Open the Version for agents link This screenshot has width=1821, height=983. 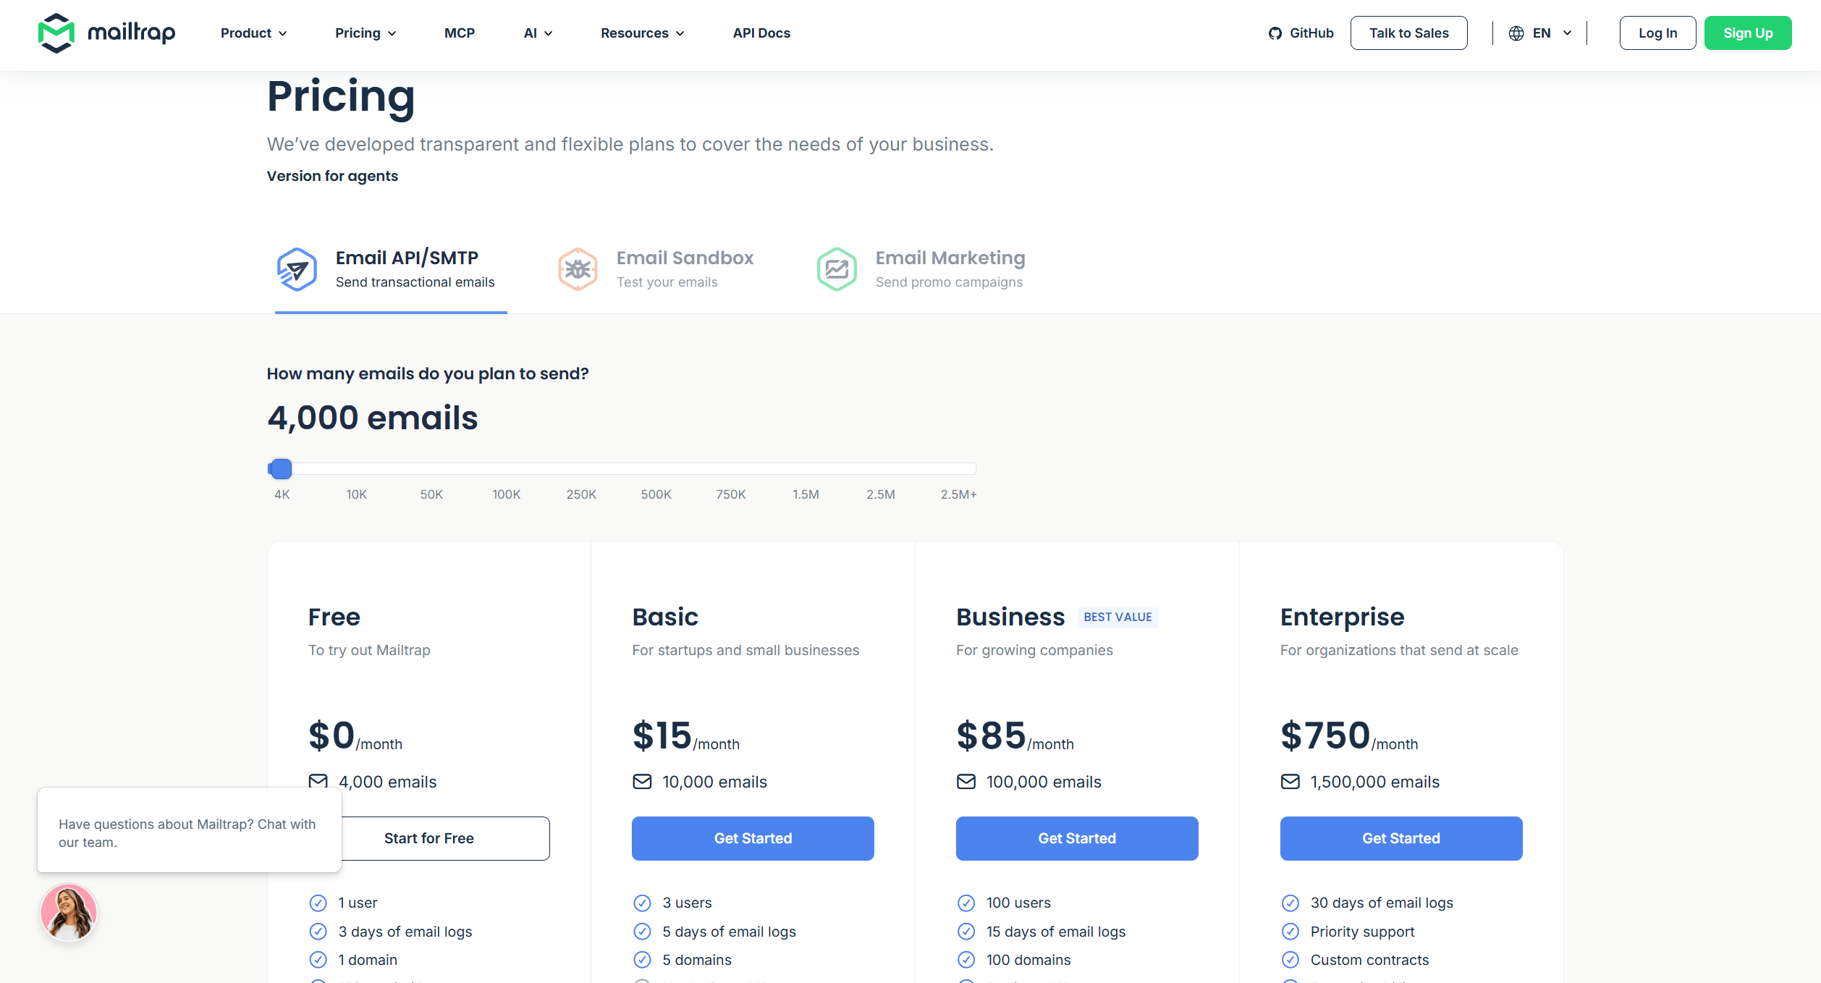(x=332, y=176)
